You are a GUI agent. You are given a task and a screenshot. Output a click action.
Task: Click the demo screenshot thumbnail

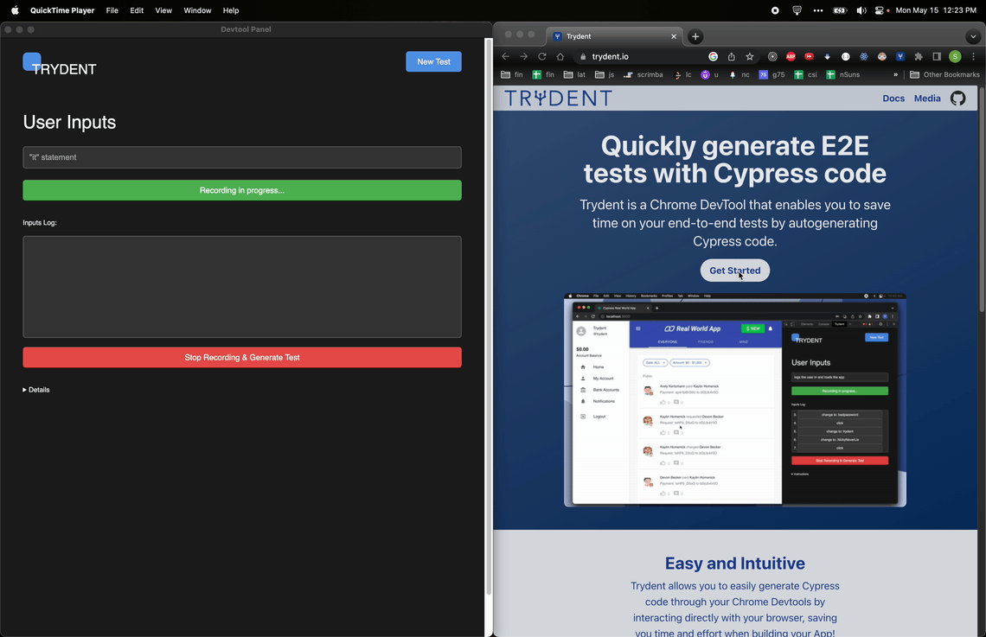point(734,400)
